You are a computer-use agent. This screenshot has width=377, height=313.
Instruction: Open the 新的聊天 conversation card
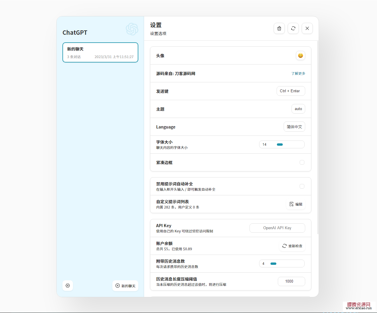click(x=100, y=53)
